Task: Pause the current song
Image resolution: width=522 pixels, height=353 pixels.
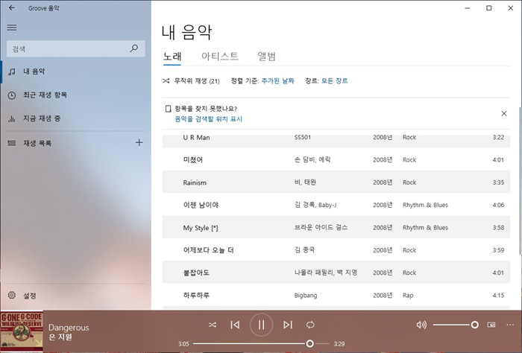Action: (x=261, y=325)
